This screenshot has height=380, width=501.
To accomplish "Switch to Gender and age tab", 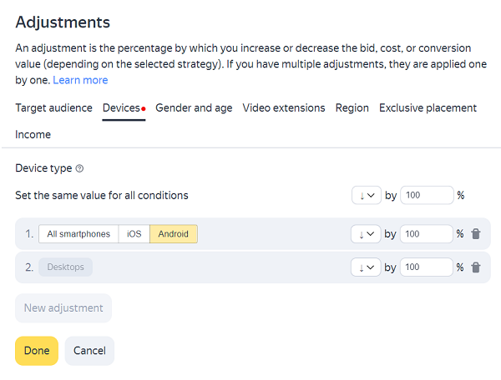I will coord(194,107).
